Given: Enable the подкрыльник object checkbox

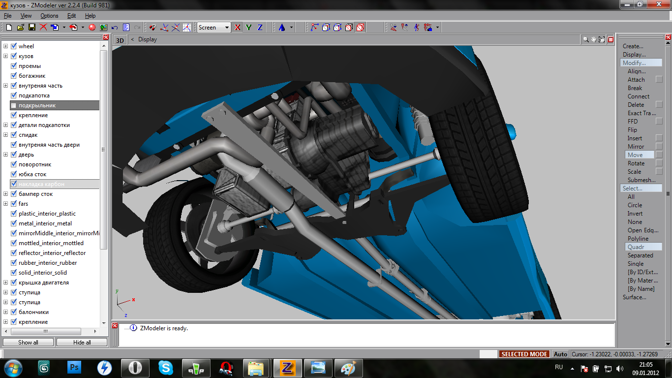Looking at the screenshot, I should [14, 105].
